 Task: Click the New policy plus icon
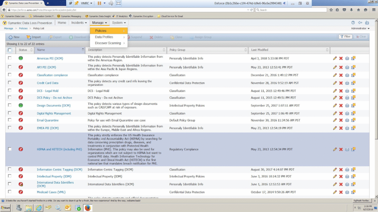11,37
